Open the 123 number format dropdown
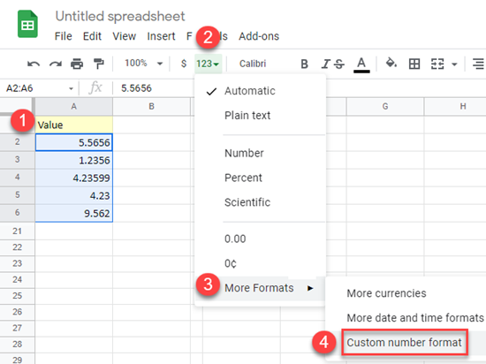 pos(208,64)
